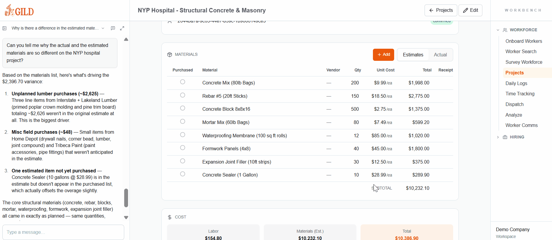This screenshot has width=552, height=240.
Task: Click the Purchased column header
Action: point(183,70)
